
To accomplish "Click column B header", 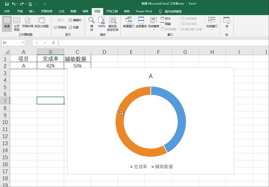I will (x=50, y=52).
